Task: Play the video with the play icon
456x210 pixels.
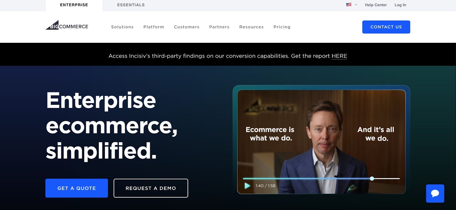Action: pyautogui.click(x=247, y=186)
